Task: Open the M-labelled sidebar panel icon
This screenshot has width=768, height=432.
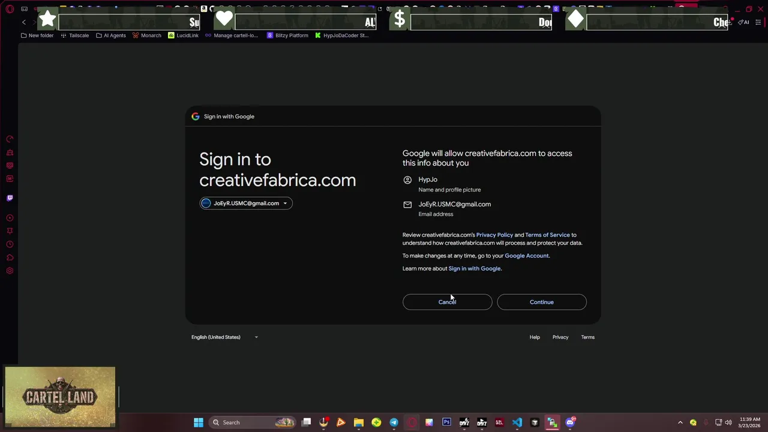Action: coord(10,179)
